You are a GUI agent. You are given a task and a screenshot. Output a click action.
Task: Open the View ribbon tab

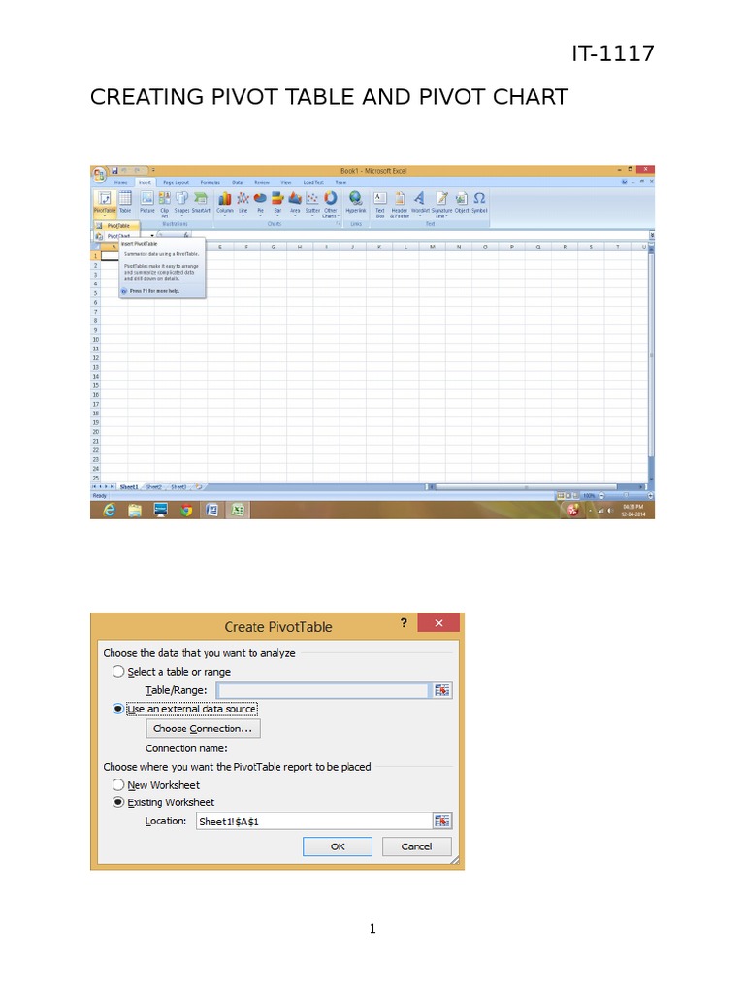click(x=286, y=182)
